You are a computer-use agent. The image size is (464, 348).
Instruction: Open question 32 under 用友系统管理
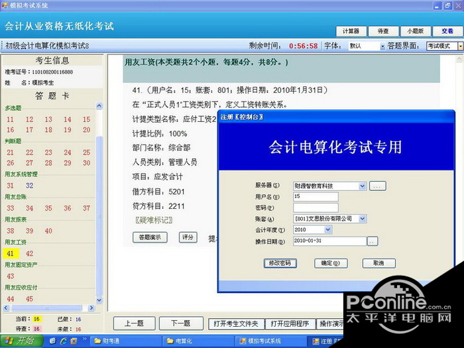(29, 186)
